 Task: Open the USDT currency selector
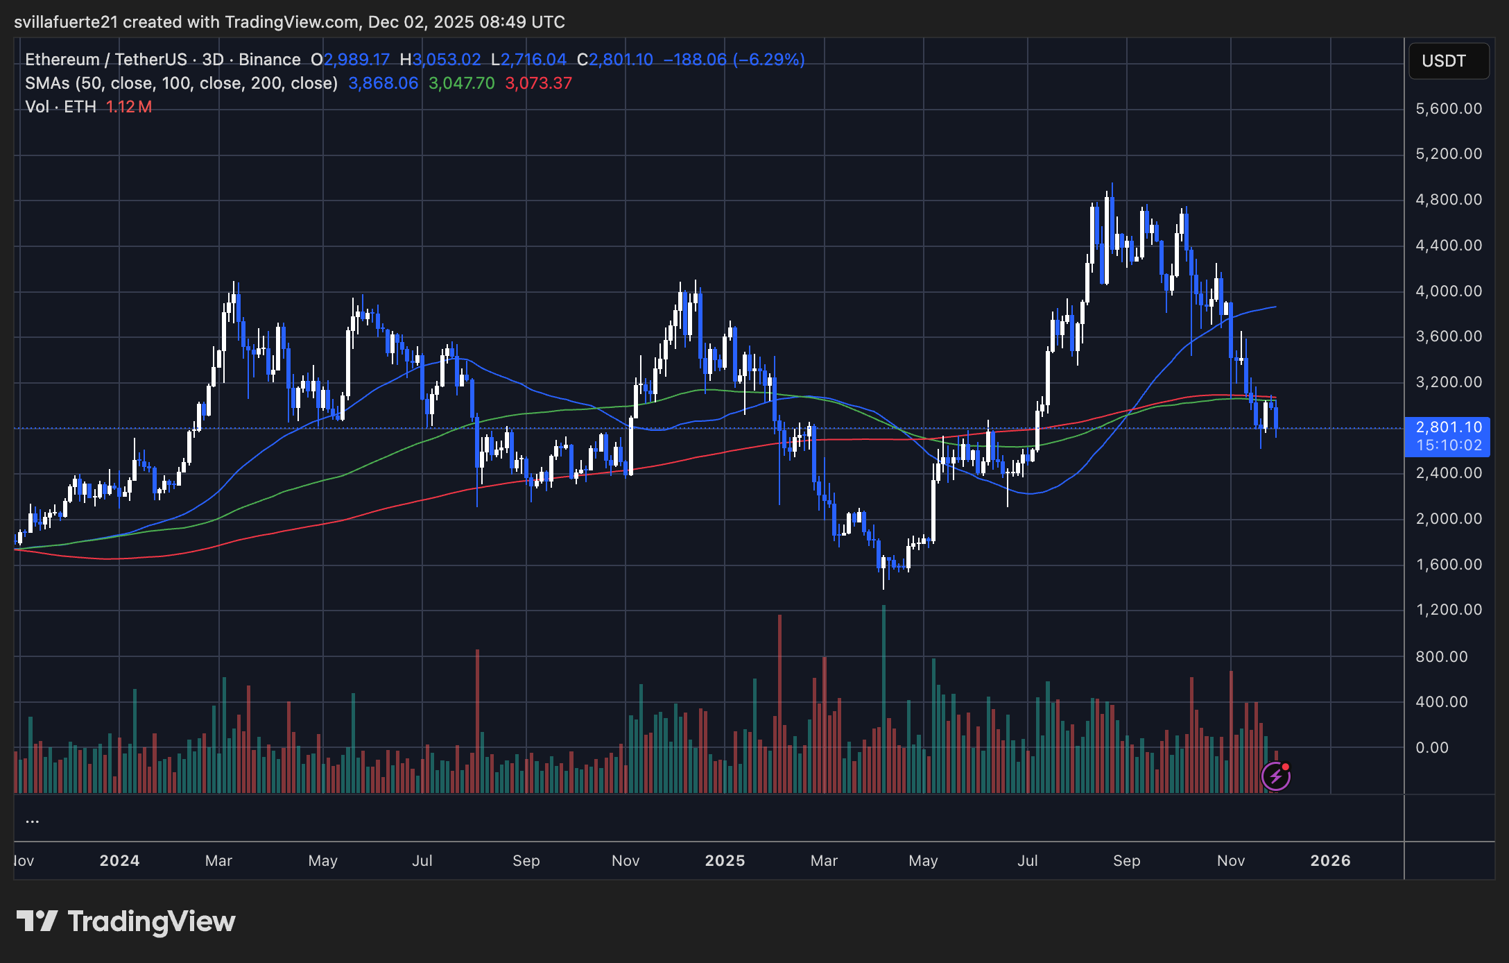[1449, 61]
